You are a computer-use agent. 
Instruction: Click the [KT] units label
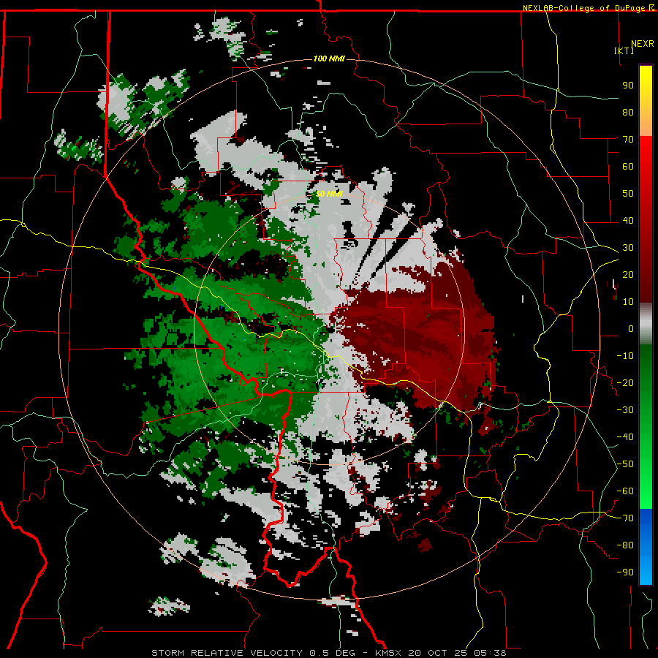pyautogui.click(x=624, y=50)
